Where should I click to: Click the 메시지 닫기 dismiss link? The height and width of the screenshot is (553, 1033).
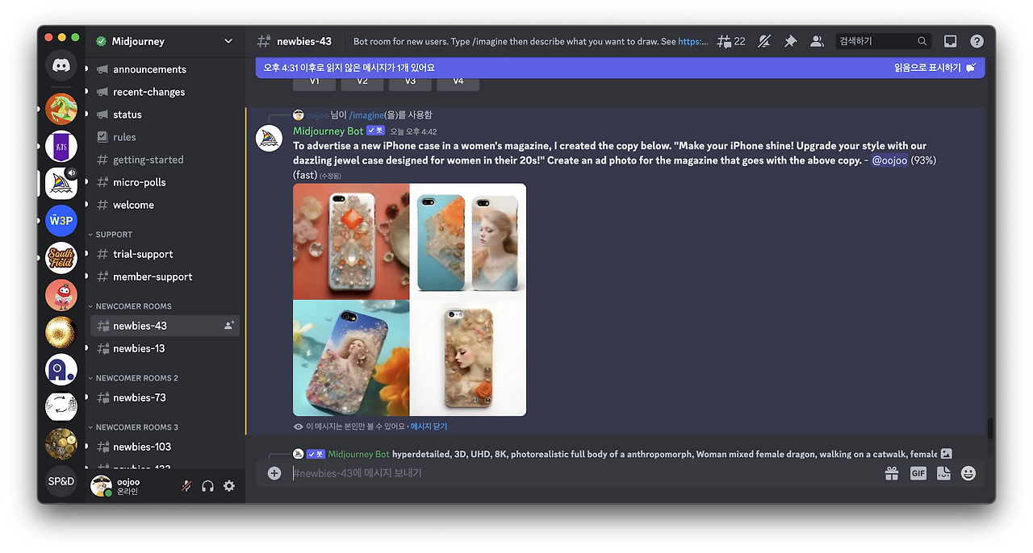pos(429,426)
